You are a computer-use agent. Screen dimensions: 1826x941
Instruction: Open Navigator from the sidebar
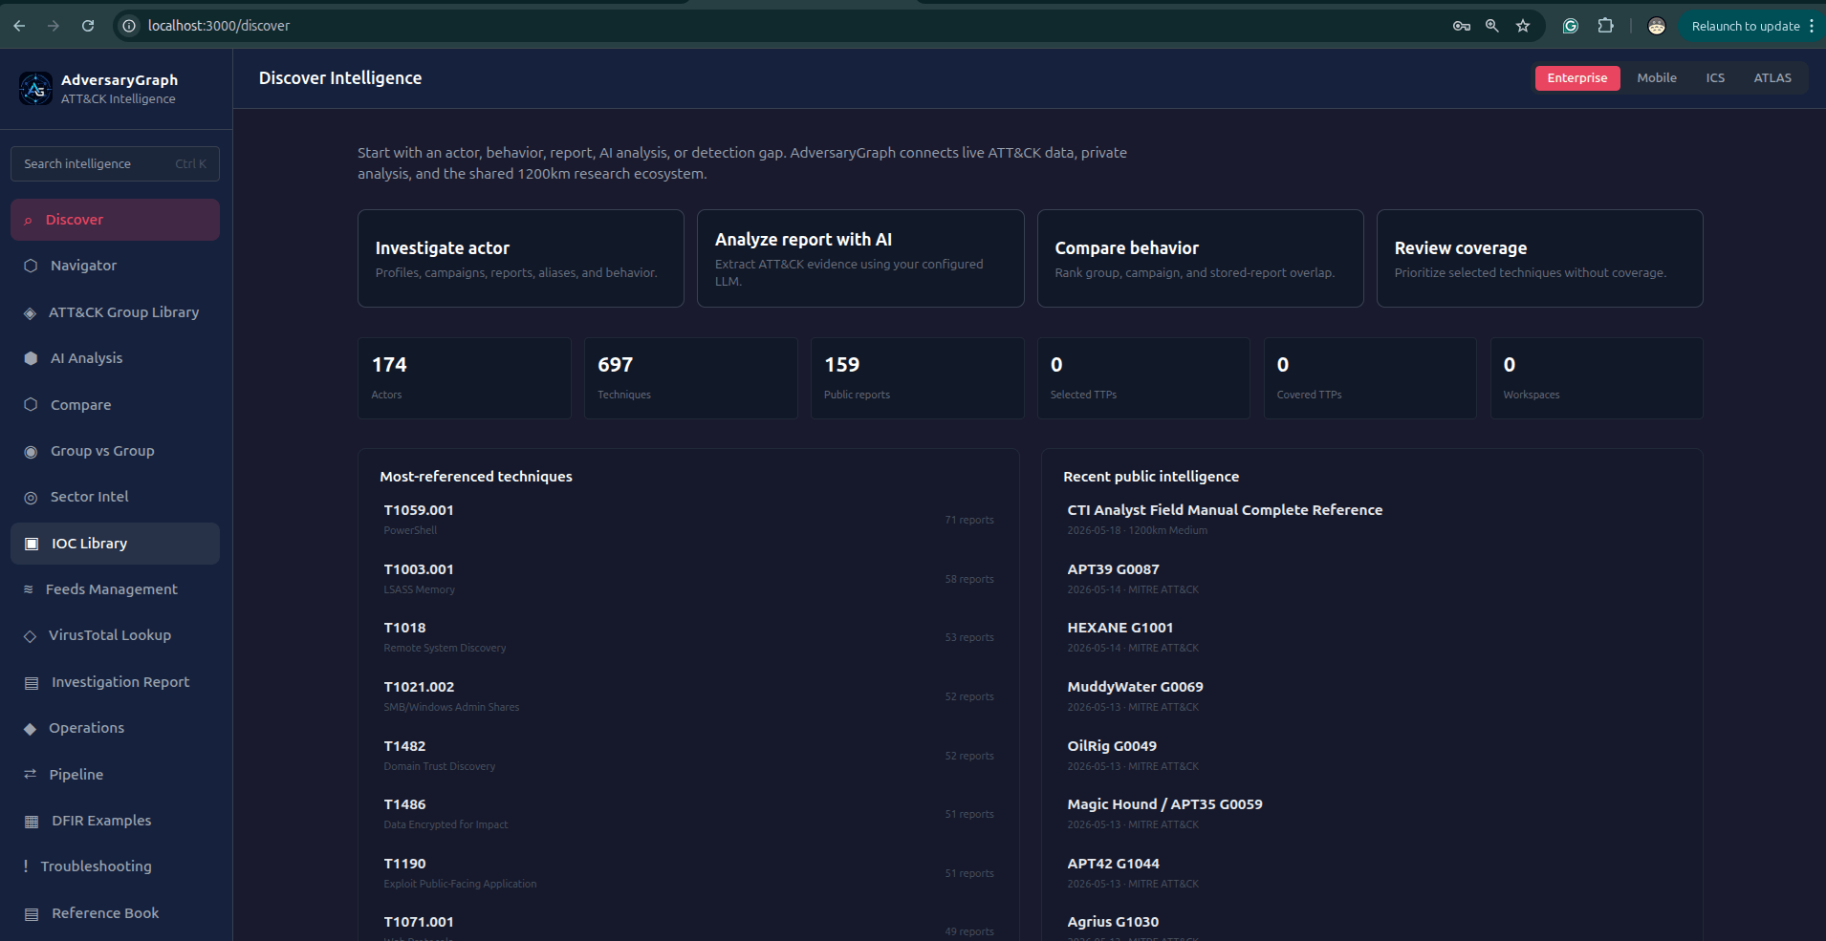pos(115,266)
